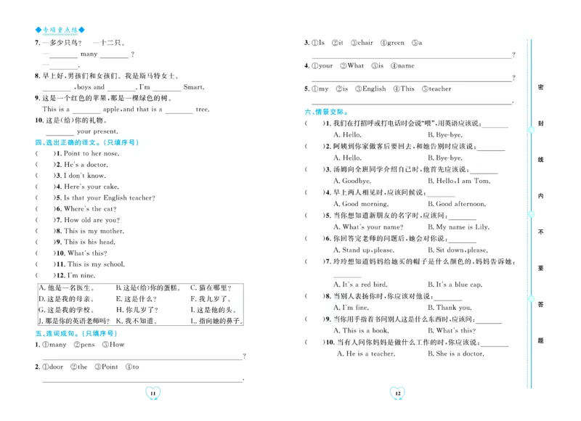Image resolution: width=581 pixels, height=421 pixels.
Task: Click the 密 character on the sealing line
Action: pyautogui.click(x=540, y=88)
